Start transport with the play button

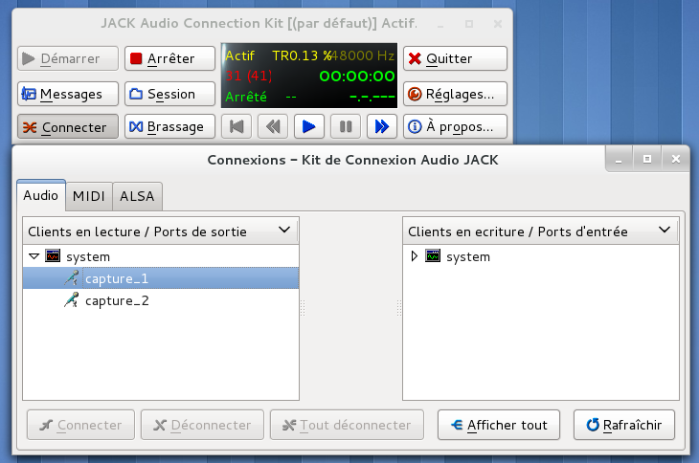[308, 126]
